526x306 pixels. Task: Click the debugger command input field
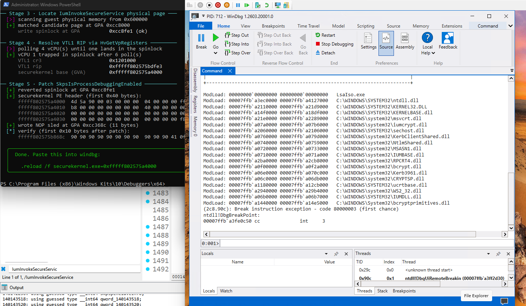[x=367, y=243]
